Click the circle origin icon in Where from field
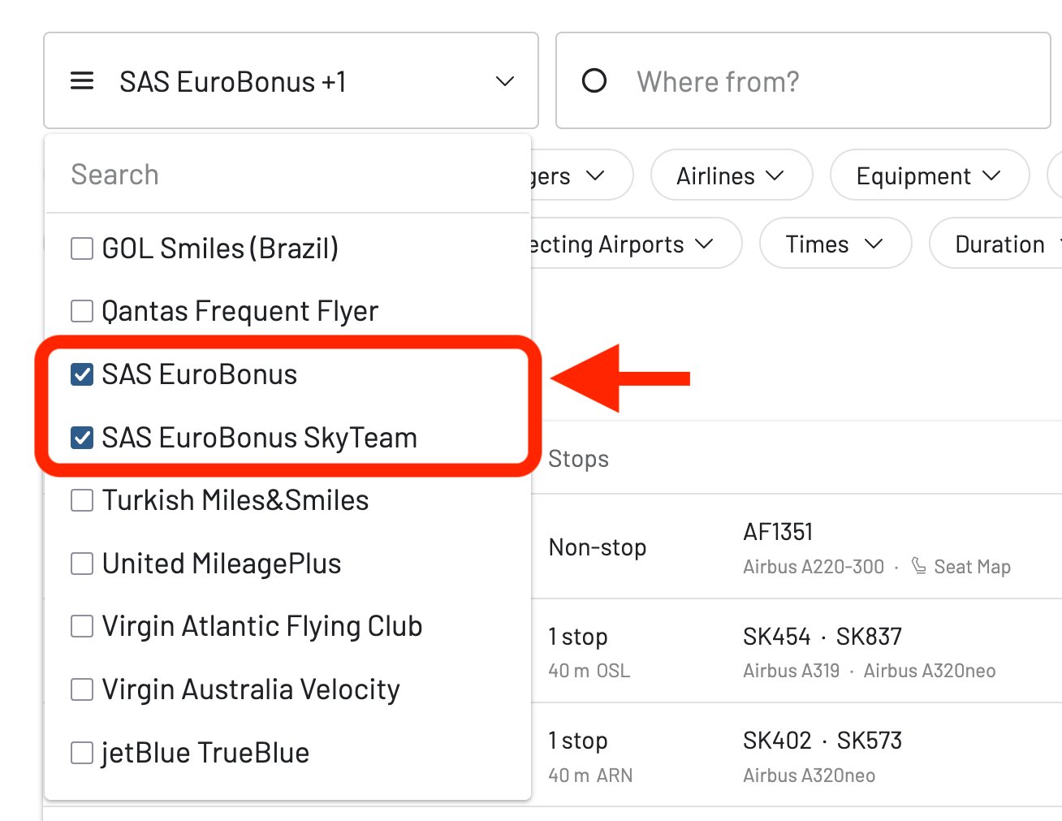The height and width of the screenshot is (821, 1062). click(x=594, y=80)
